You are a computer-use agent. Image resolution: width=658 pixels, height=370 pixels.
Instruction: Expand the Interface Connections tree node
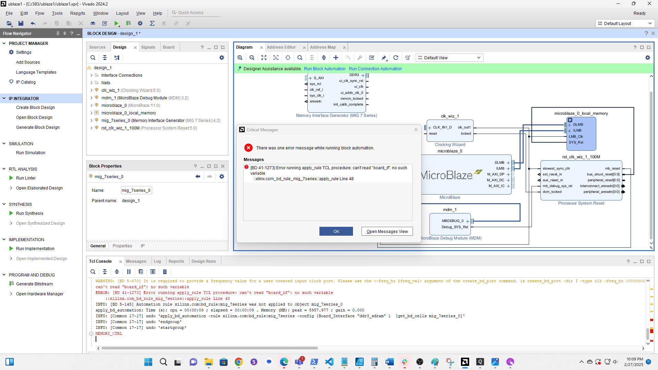92,75
